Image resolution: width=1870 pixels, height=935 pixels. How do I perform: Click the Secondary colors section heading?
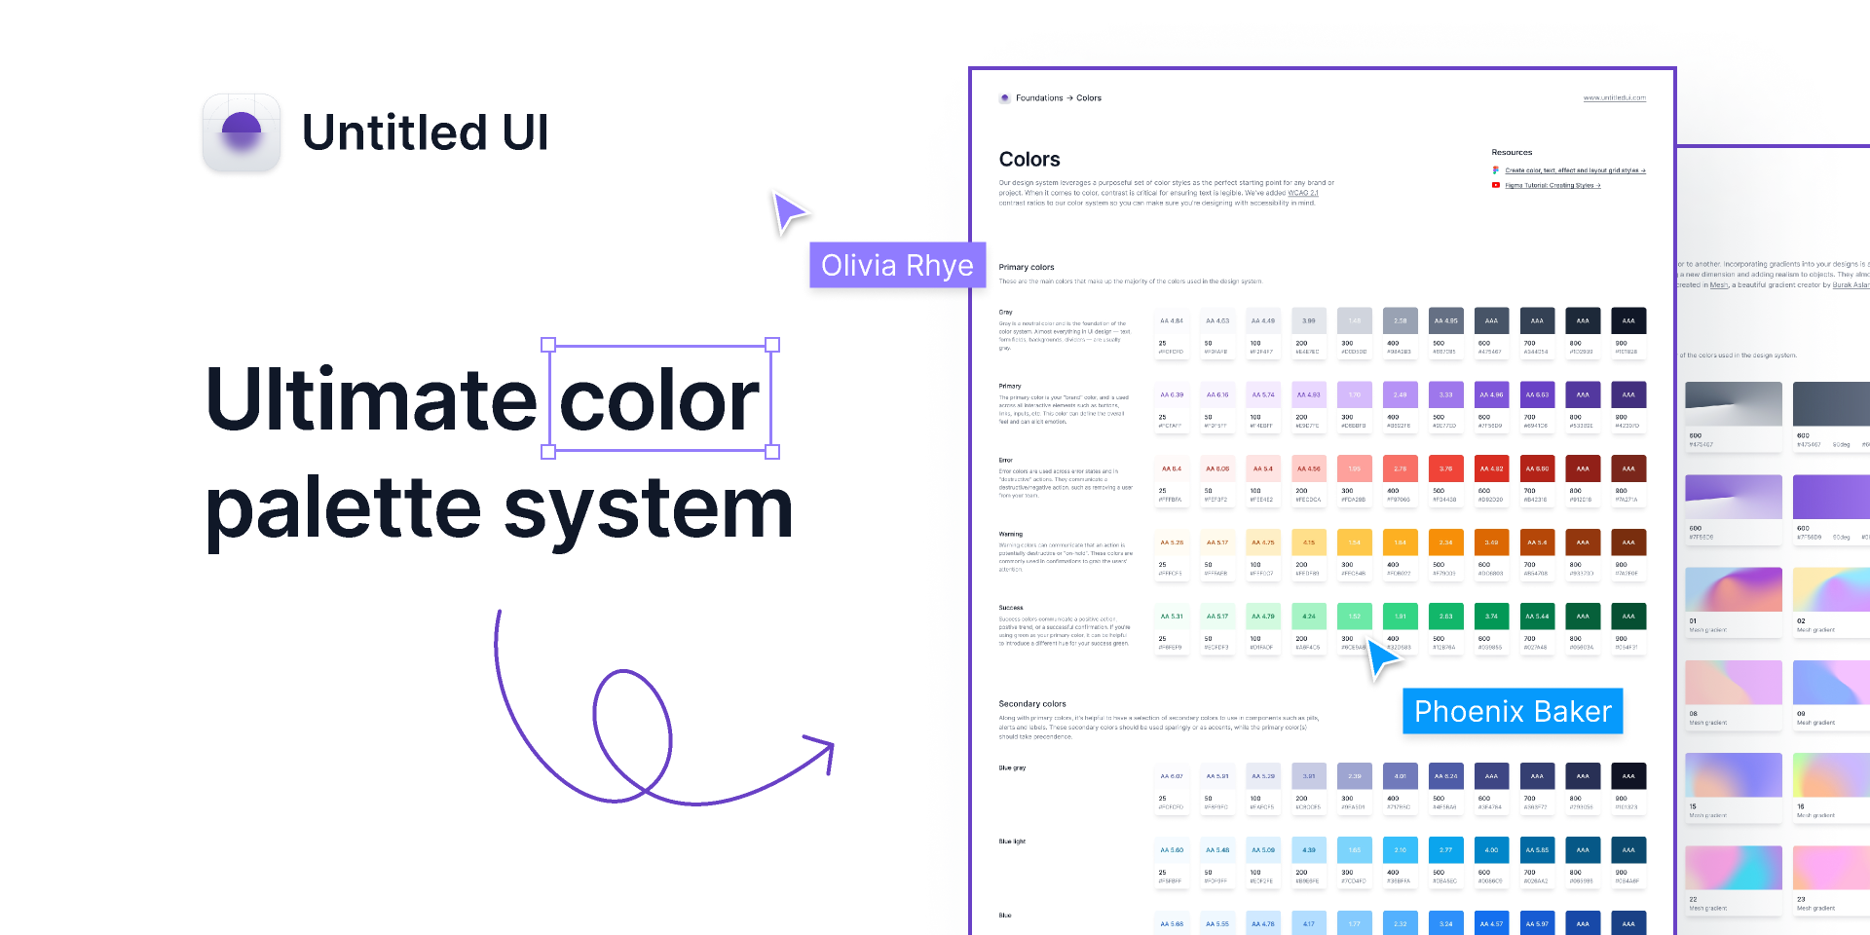1032,703
